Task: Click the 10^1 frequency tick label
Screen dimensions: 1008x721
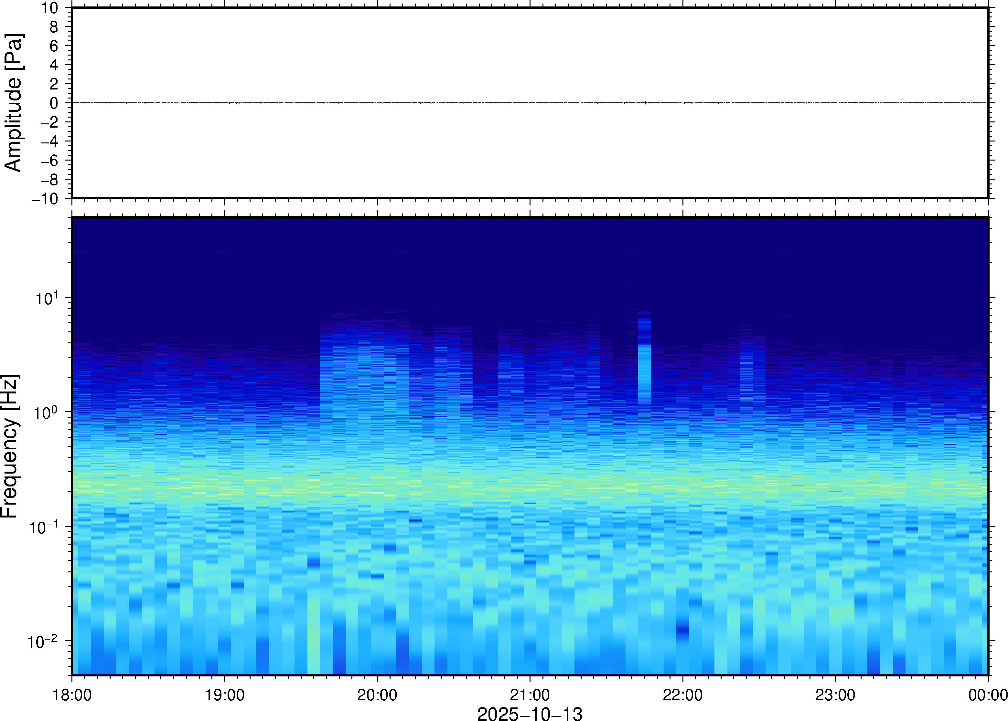Action: [x=47, y=298]
